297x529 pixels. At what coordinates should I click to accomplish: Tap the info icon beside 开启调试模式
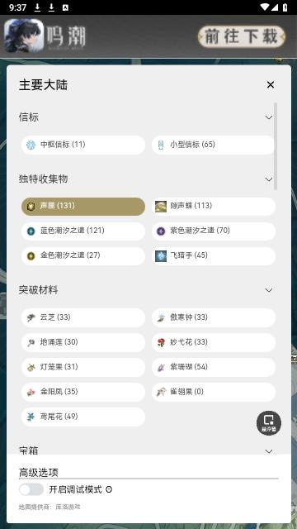point(109,489)
